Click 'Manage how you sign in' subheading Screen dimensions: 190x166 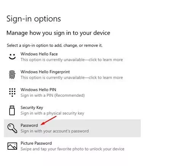tap(58, 33)
